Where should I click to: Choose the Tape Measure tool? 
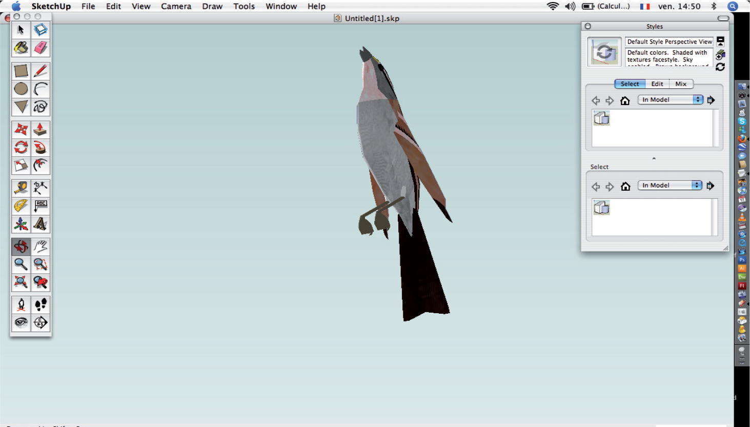click(x=21, y=188)
